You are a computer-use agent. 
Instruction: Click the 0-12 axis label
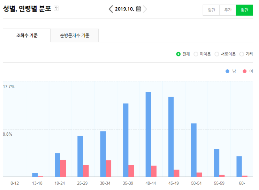[15, 183]
